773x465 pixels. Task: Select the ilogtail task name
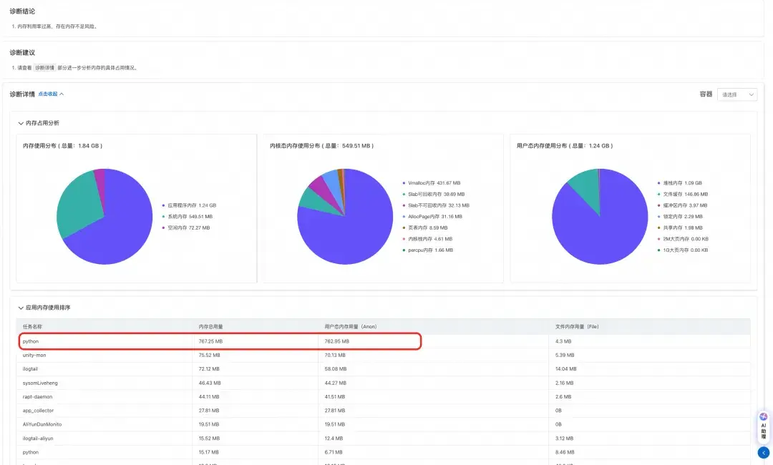point(30,369)
